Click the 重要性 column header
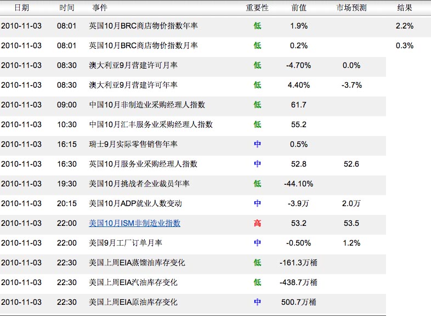 click(x=257, y=8)
